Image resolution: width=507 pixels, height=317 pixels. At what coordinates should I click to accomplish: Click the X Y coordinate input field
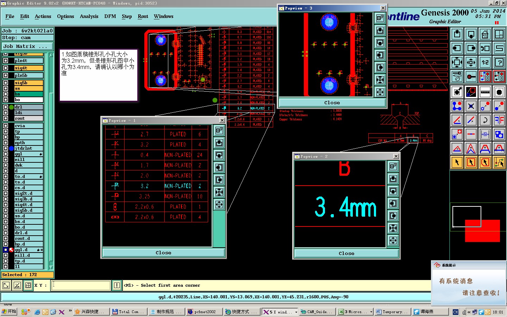[x=81, y=285]
